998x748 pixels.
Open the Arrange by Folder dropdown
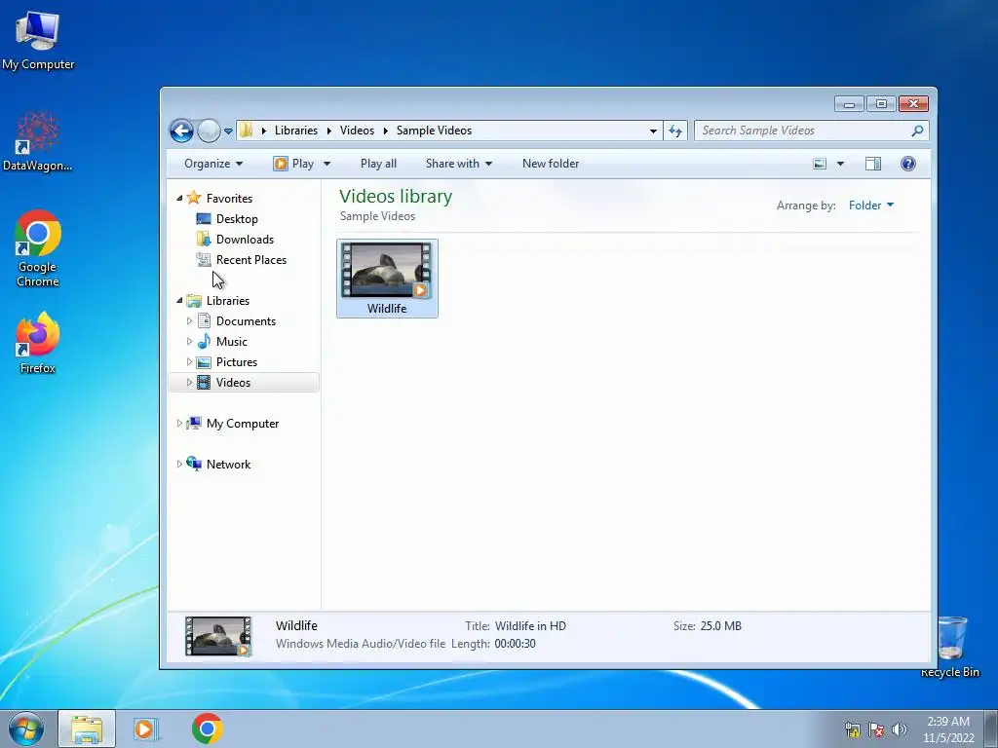click(x=871, y=206)
